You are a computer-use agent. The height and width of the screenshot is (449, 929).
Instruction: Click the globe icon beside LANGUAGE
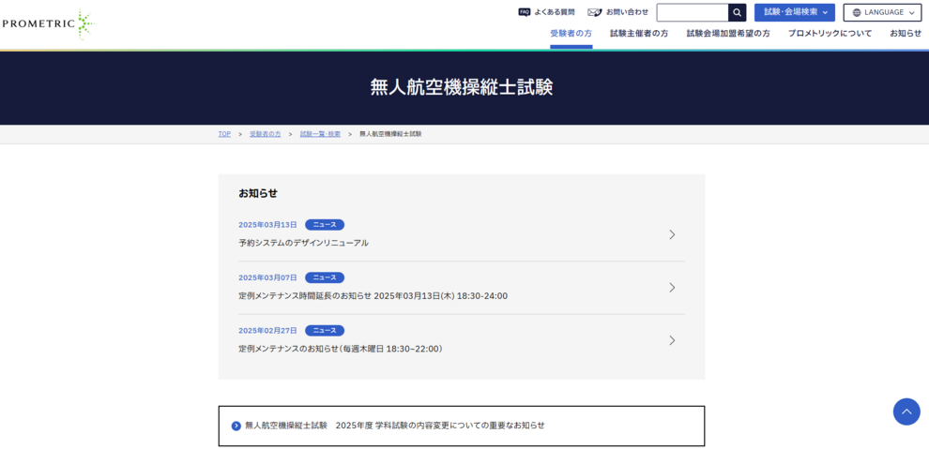click(856, 13)
